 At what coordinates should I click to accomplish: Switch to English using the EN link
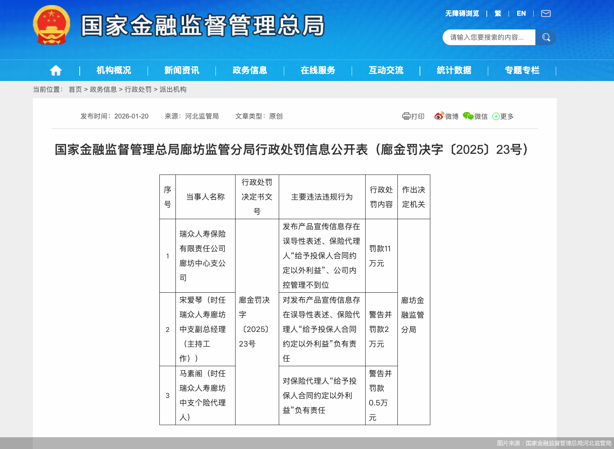[521, 14]
